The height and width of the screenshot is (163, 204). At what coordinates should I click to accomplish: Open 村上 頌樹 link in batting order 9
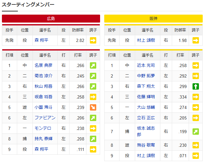[x=146, y=155]
